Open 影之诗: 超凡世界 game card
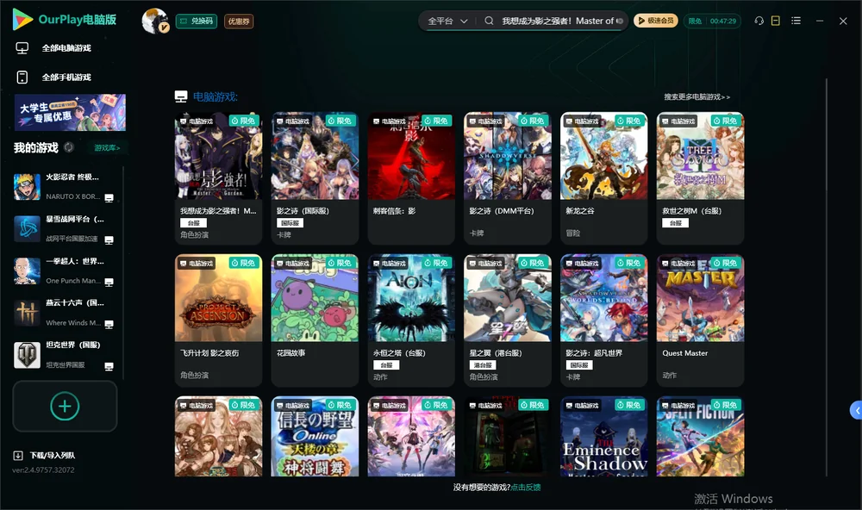The height and width of the screenshot is (510, 862). (603, 320)
